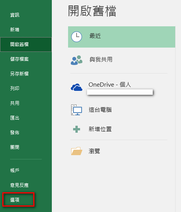The width and height of the screenshot is (181, 212).
Task: Click the clock icon for 最近
Action: tap(77, 37)
